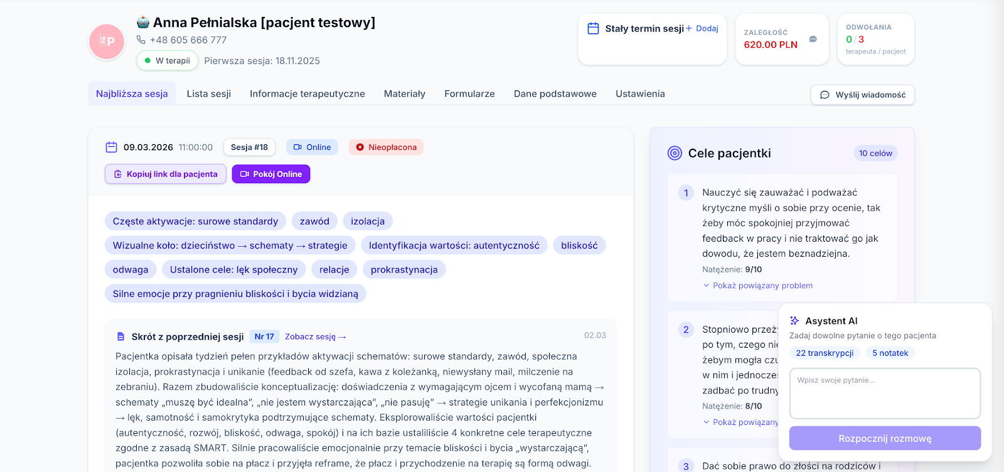Screen dimensions: 1004x472
Task: Expand related problem under goal 2
Action: (740, 422)
